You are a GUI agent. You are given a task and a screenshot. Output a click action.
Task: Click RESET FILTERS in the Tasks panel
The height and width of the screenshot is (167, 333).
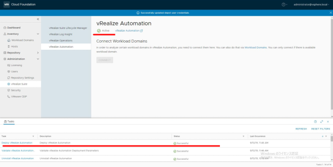[x=321, y=129]
